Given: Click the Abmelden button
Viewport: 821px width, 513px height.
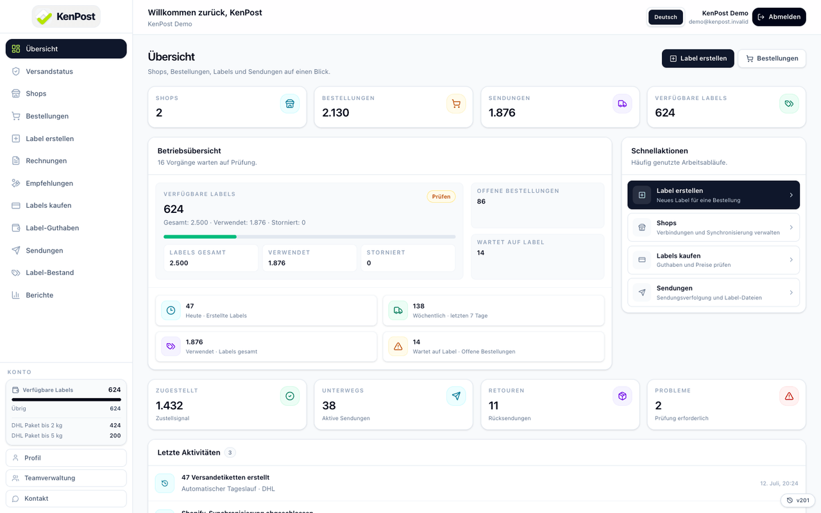Looking at the screenshot, I should [x=779, y=17].
